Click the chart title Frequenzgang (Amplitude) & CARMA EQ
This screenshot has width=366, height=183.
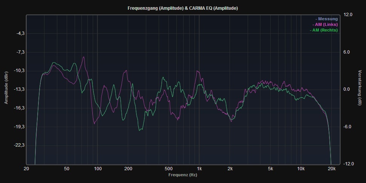(x=183, y=8)
